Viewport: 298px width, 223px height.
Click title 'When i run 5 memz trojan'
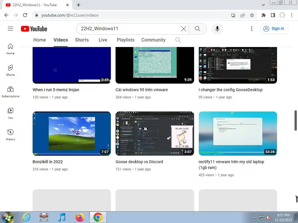[x=56, y=90]
